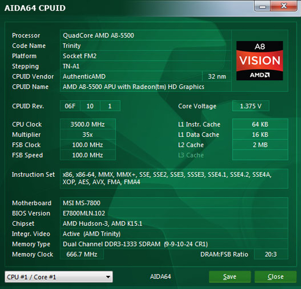The image size is (301, 289).
Task: Click the CPUID Rev. 06F box
Action: 70,106
